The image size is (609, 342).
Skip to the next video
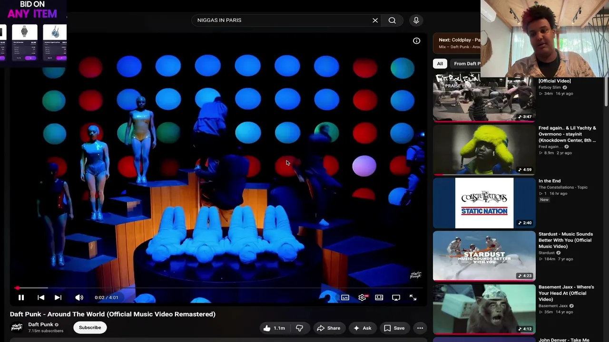tap(58, 297)
